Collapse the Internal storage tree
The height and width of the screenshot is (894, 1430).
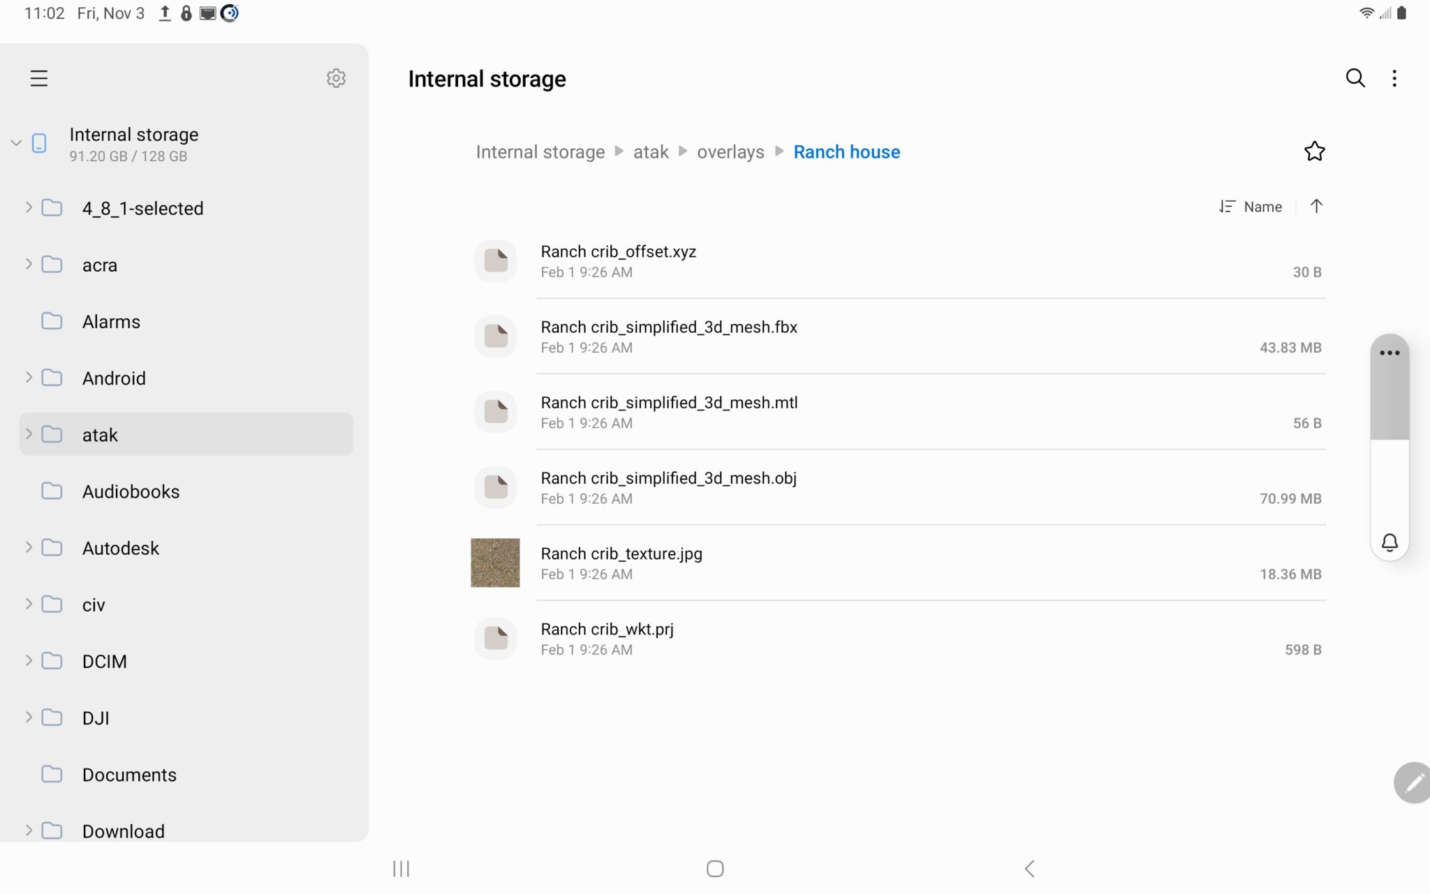(x=16, y=143)
